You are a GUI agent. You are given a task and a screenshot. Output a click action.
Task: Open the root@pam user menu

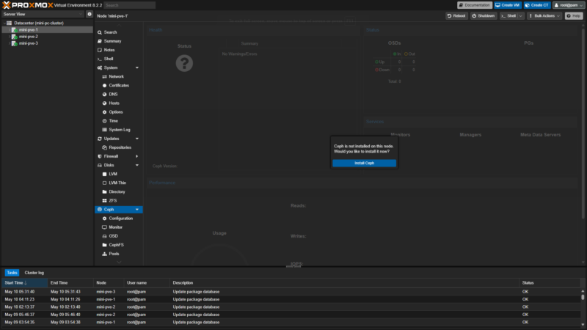(567, 5)
